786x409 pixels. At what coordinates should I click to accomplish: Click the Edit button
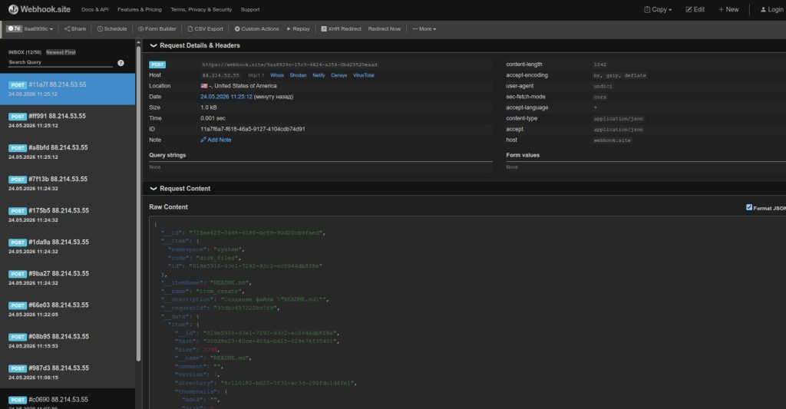(695, 9)
